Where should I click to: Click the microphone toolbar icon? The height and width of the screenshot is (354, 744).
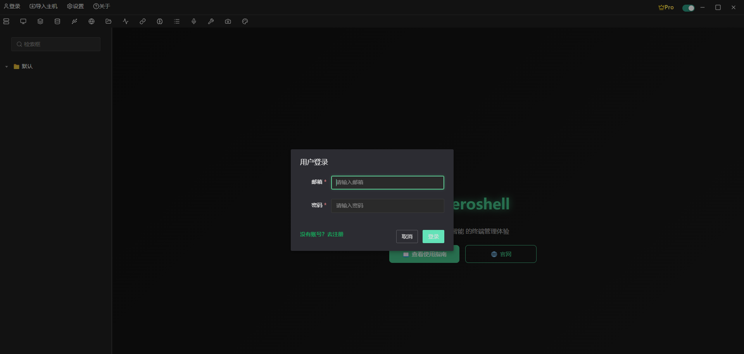(x=194, y=21)
